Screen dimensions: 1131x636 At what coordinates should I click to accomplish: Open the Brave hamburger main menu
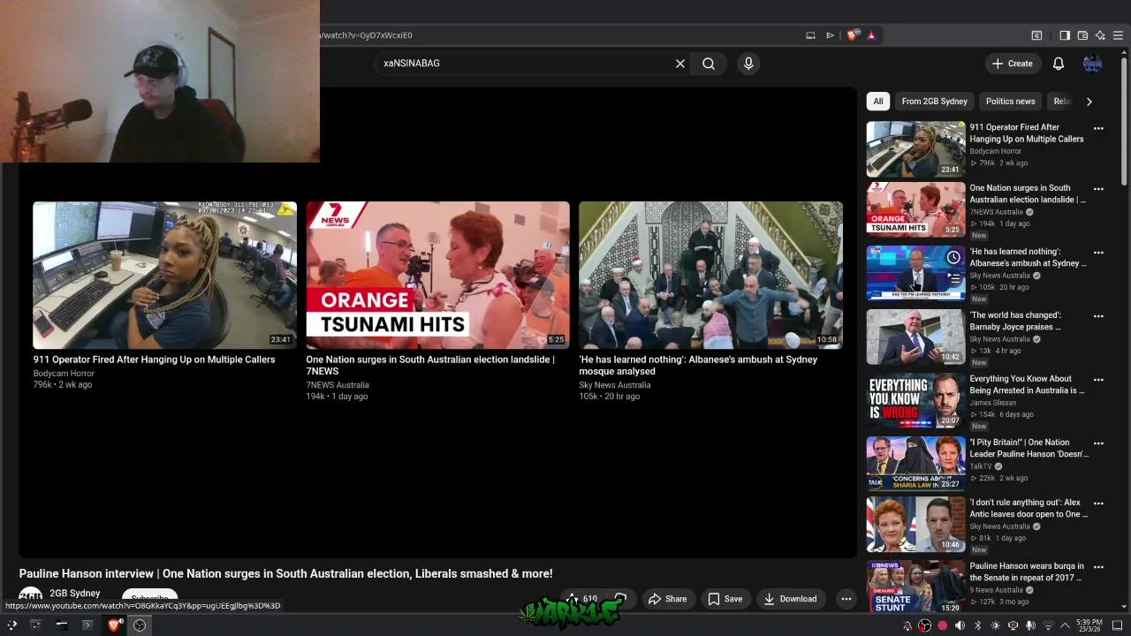1118,35
